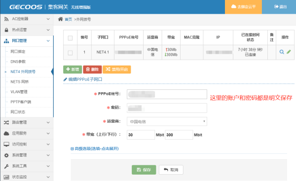Click the GECOOS logo

26,7
